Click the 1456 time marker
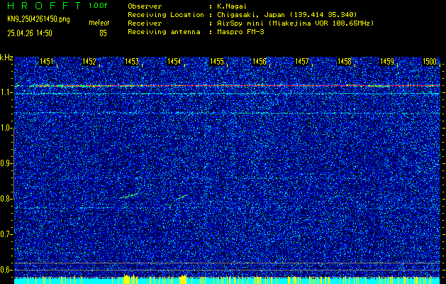Viewport: 446px width, 284px height. point(260,61)
